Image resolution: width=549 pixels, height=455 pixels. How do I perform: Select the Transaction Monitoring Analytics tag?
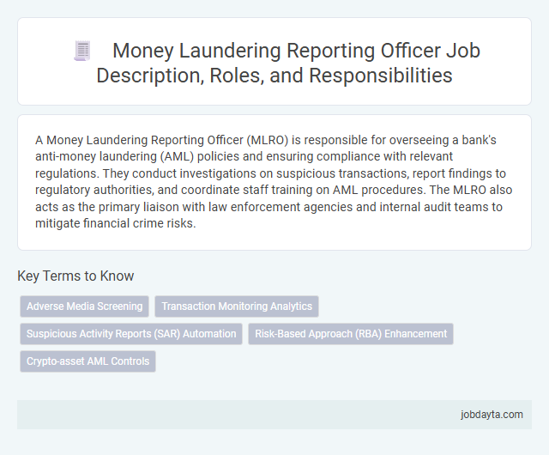click(x=237, y=306)
